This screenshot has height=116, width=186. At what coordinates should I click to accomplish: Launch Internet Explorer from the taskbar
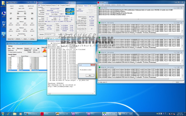[x=8, y=114]
